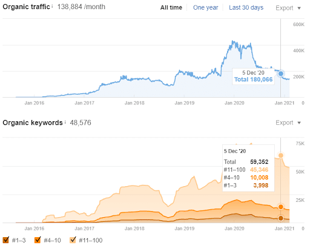
Task: Click blue data point on traffic chart
Action: (x=281, y=74)
